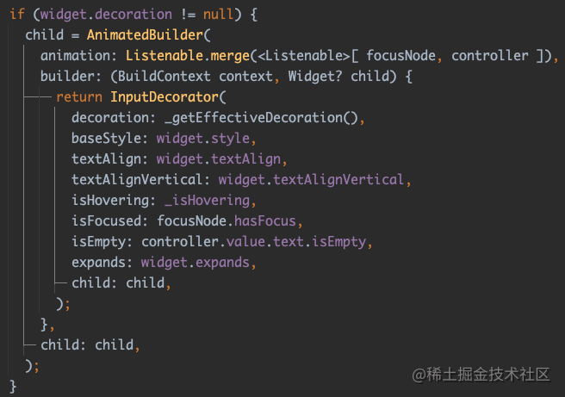Click the baseStyle parameter label
Screen dimensions: 565x397
coord(108,139)
